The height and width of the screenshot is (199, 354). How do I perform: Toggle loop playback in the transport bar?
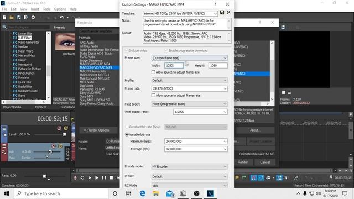pos(82,178)
